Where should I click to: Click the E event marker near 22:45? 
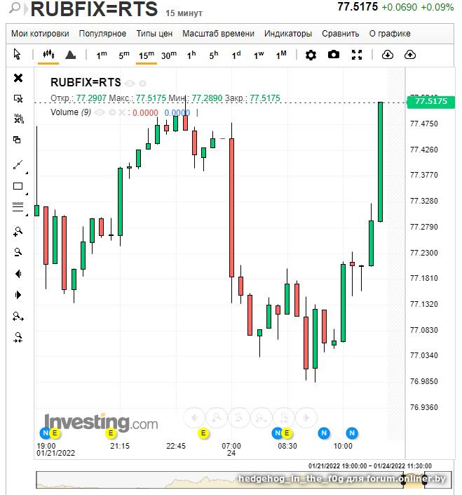[x=203, y=433]
